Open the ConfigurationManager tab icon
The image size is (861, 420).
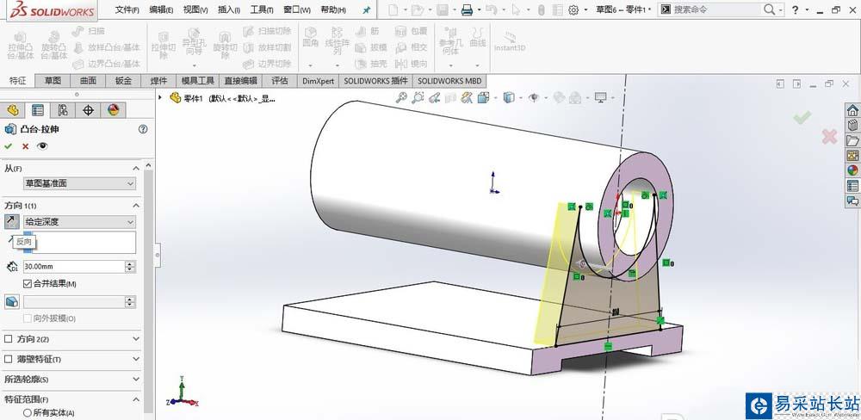63,110
